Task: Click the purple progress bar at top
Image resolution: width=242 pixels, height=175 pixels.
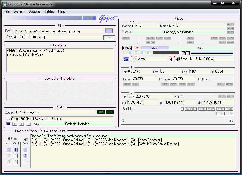Action: [x=50, y=18]
